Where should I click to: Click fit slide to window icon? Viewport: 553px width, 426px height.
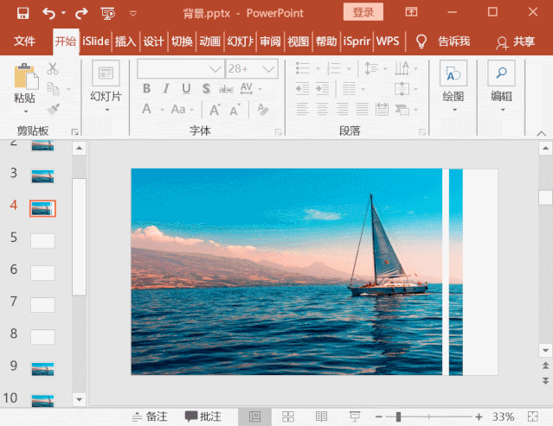click(535, 416)
